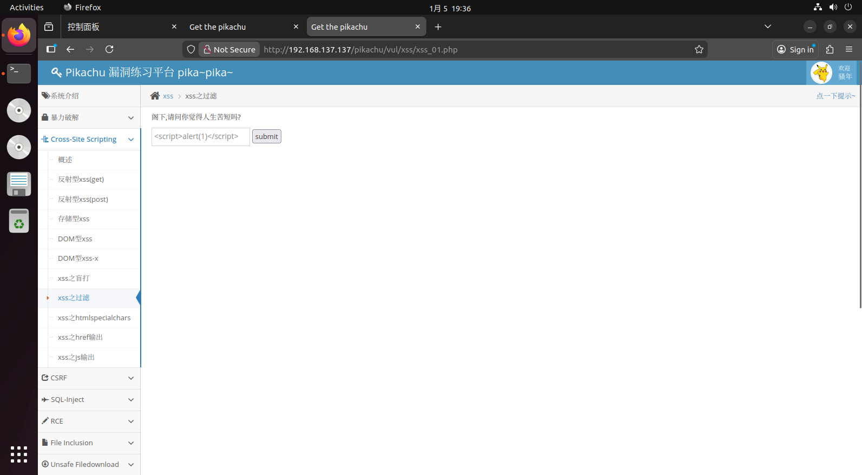Expand the CSRF section chevron
862x475 pixels.
point(131,378)
